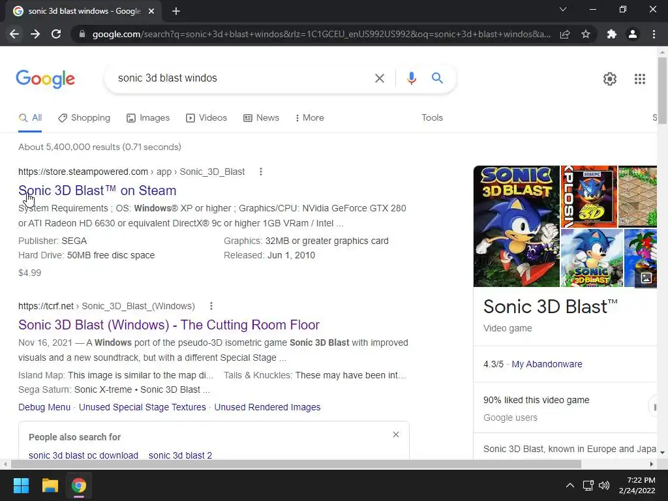
Task: Open the Chrome profile avatar
Action: [633, 34]
